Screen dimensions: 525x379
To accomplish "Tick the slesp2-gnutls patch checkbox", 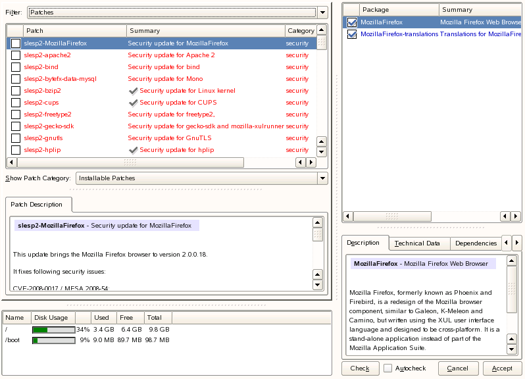I will click(x=16, y=138).
